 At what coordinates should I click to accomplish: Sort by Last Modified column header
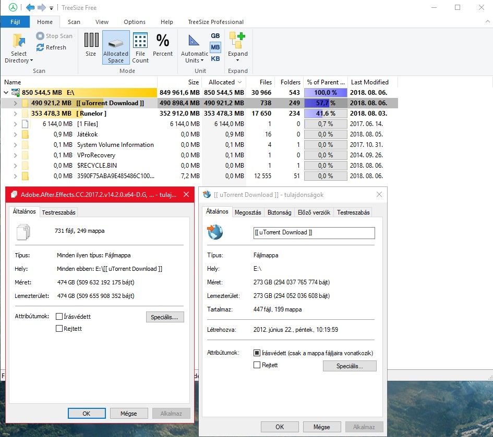[x=372, y=82]
